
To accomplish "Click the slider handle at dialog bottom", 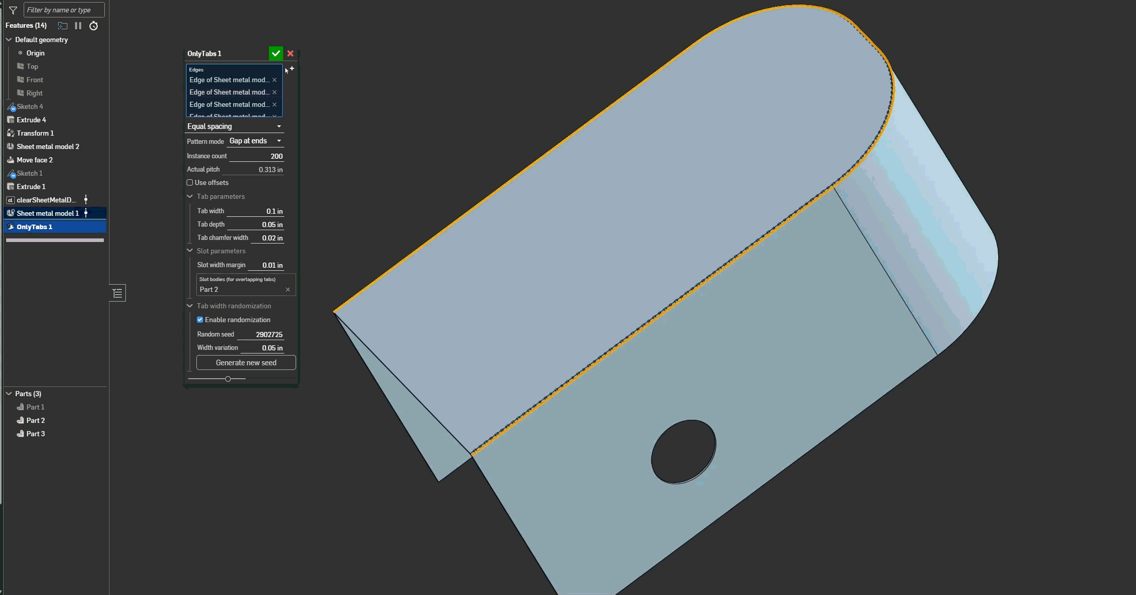I will click(x=228, y=379).
